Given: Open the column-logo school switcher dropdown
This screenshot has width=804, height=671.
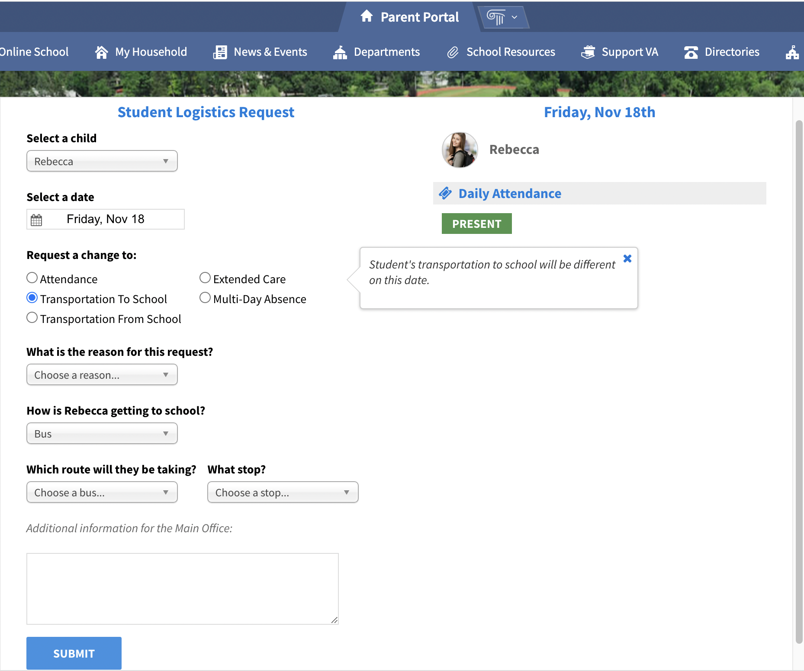Looking at the screenshot, I should tap(502, 17).
